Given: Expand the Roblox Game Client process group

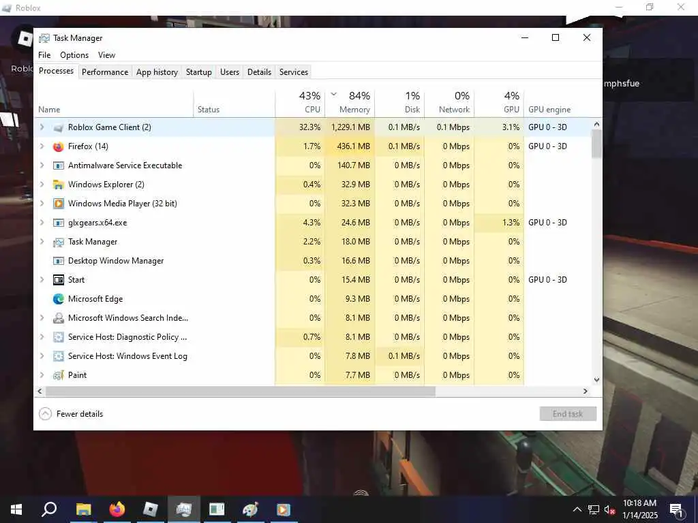Looking at the screenshot, I should (42, 127).
